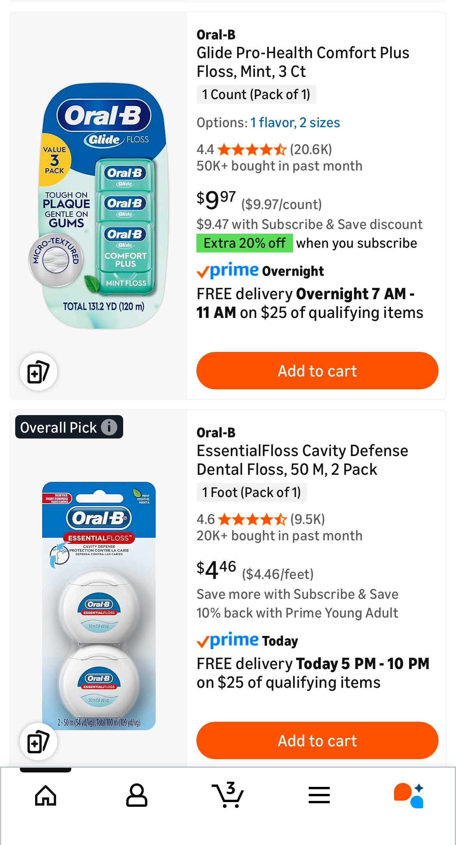This screenshot has width=456, height=845.
Task: Open EssentialFloss Cavity Defense Dental Floss title
Action: coord(302,460)
